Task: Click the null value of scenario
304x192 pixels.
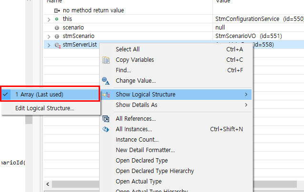Action: (220, 28)
